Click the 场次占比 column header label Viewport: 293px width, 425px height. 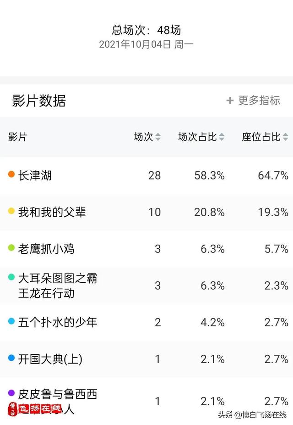pyautogui.click(x=198, y=137)
